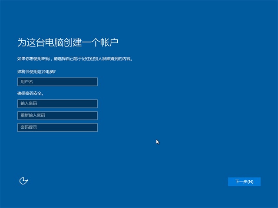Select the 重新输入密码 field
Screen dimensions: 278x208
tap(57, 116)
